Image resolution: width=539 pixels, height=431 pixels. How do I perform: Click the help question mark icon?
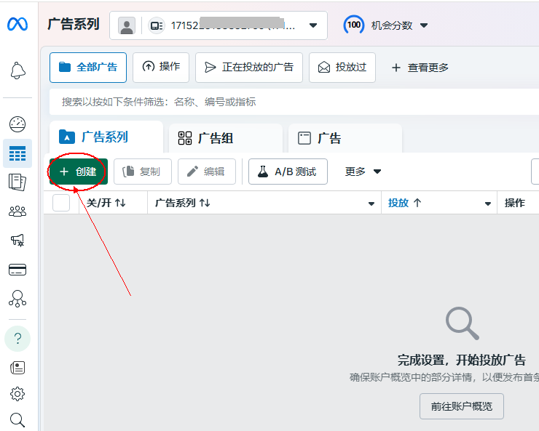[17, 339]
